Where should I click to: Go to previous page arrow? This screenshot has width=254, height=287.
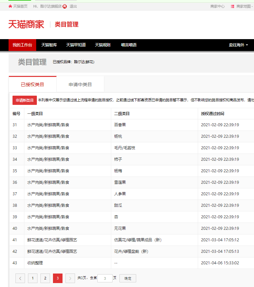[x=20, y=278]
